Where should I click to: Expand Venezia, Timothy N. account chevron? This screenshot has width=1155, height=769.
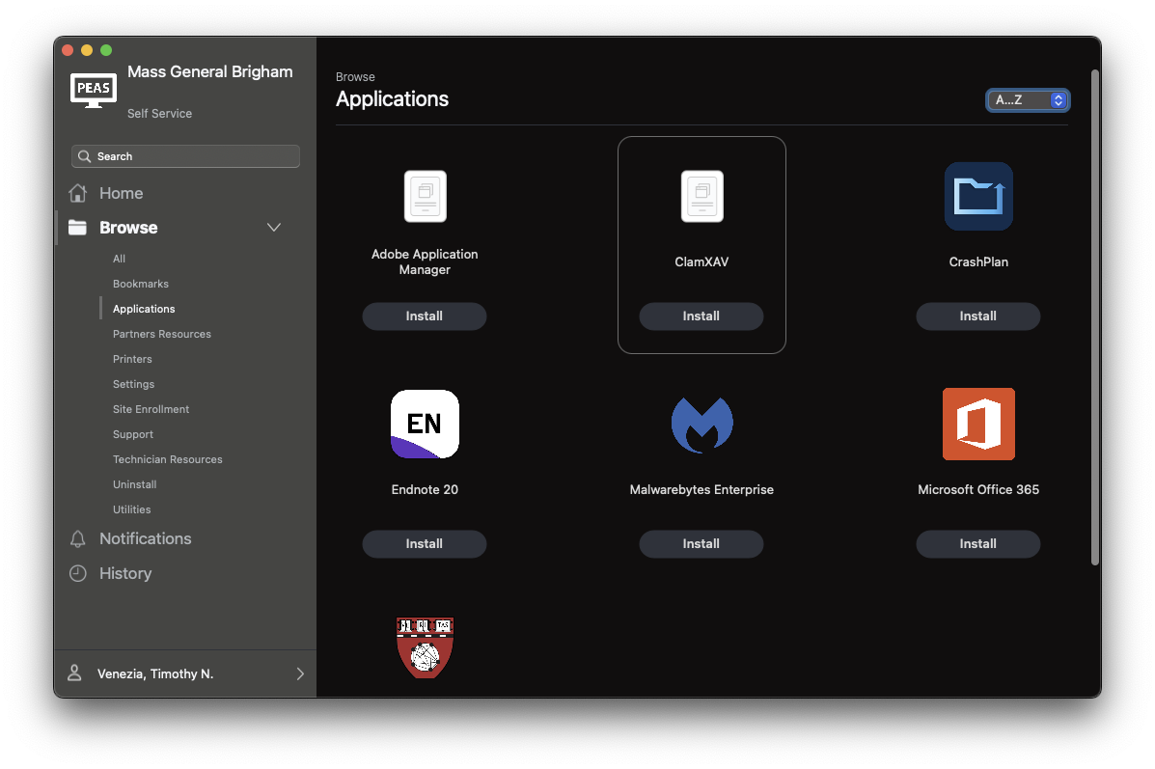coord(300,673)
